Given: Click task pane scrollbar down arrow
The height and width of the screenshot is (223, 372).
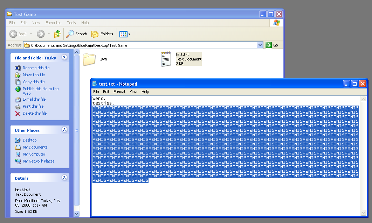Looking at the screenshot, I should pos(76,214).
